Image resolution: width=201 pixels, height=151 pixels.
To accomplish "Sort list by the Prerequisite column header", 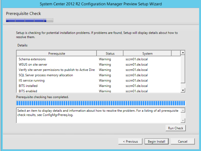I will pyautogui.click(x=56, y=54).
